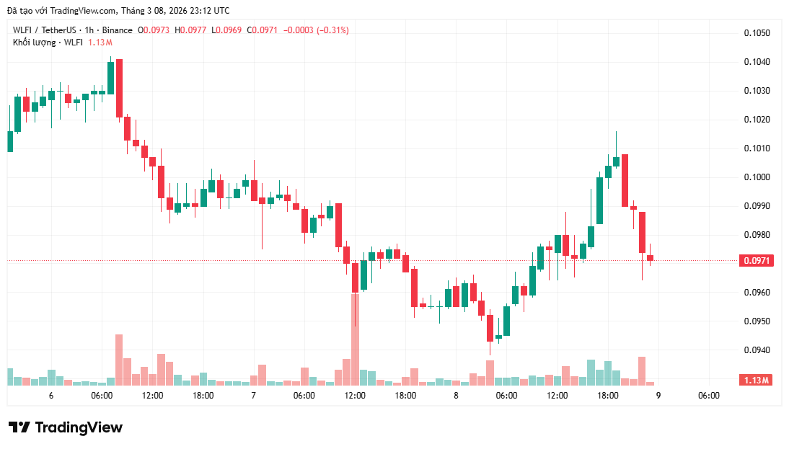Click the green candle peaking near 0.1015
This screenshot has width=789, height=449.
(x=616, y=161)
